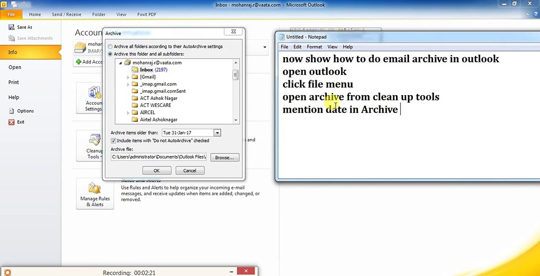Close the Archive dialog
The image size is (540, 276).
pos(233,32)
